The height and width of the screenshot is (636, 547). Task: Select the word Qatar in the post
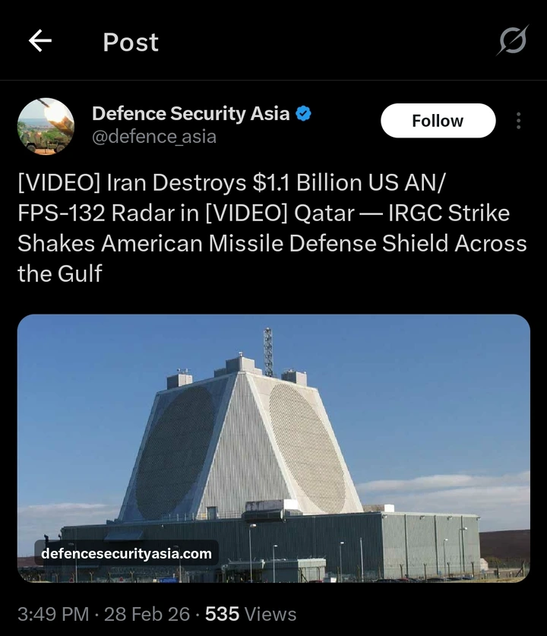[324, 214]
